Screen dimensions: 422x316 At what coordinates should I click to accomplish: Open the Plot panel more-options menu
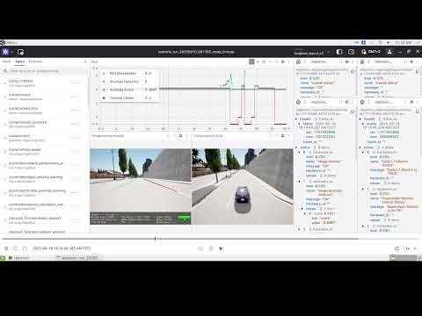coord(289,61)
